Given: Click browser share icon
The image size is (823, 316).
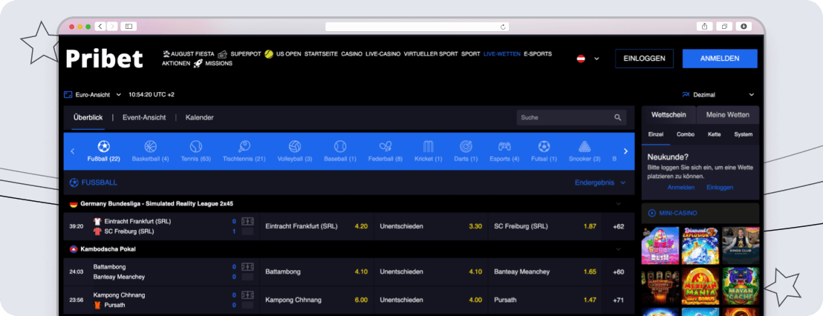Looking at the screenshot, I should (704, 26).
